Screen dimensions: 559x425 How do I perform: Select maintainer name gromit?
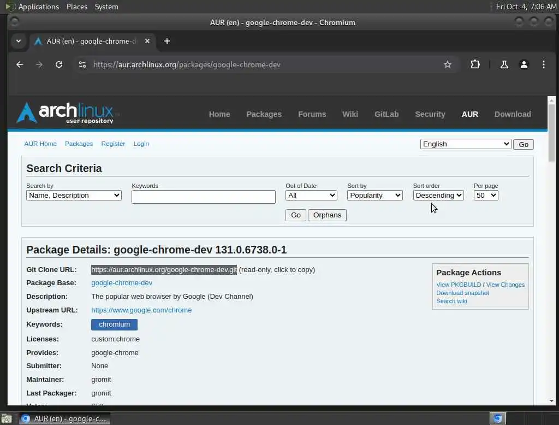click(101, 379)
